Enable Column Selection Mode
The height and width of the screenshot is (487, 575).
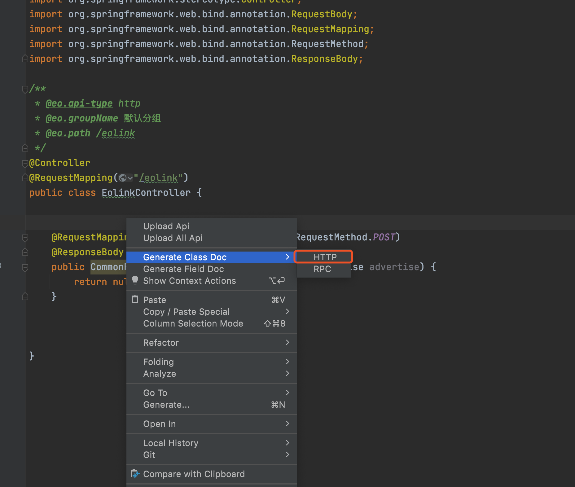point(212,323)
